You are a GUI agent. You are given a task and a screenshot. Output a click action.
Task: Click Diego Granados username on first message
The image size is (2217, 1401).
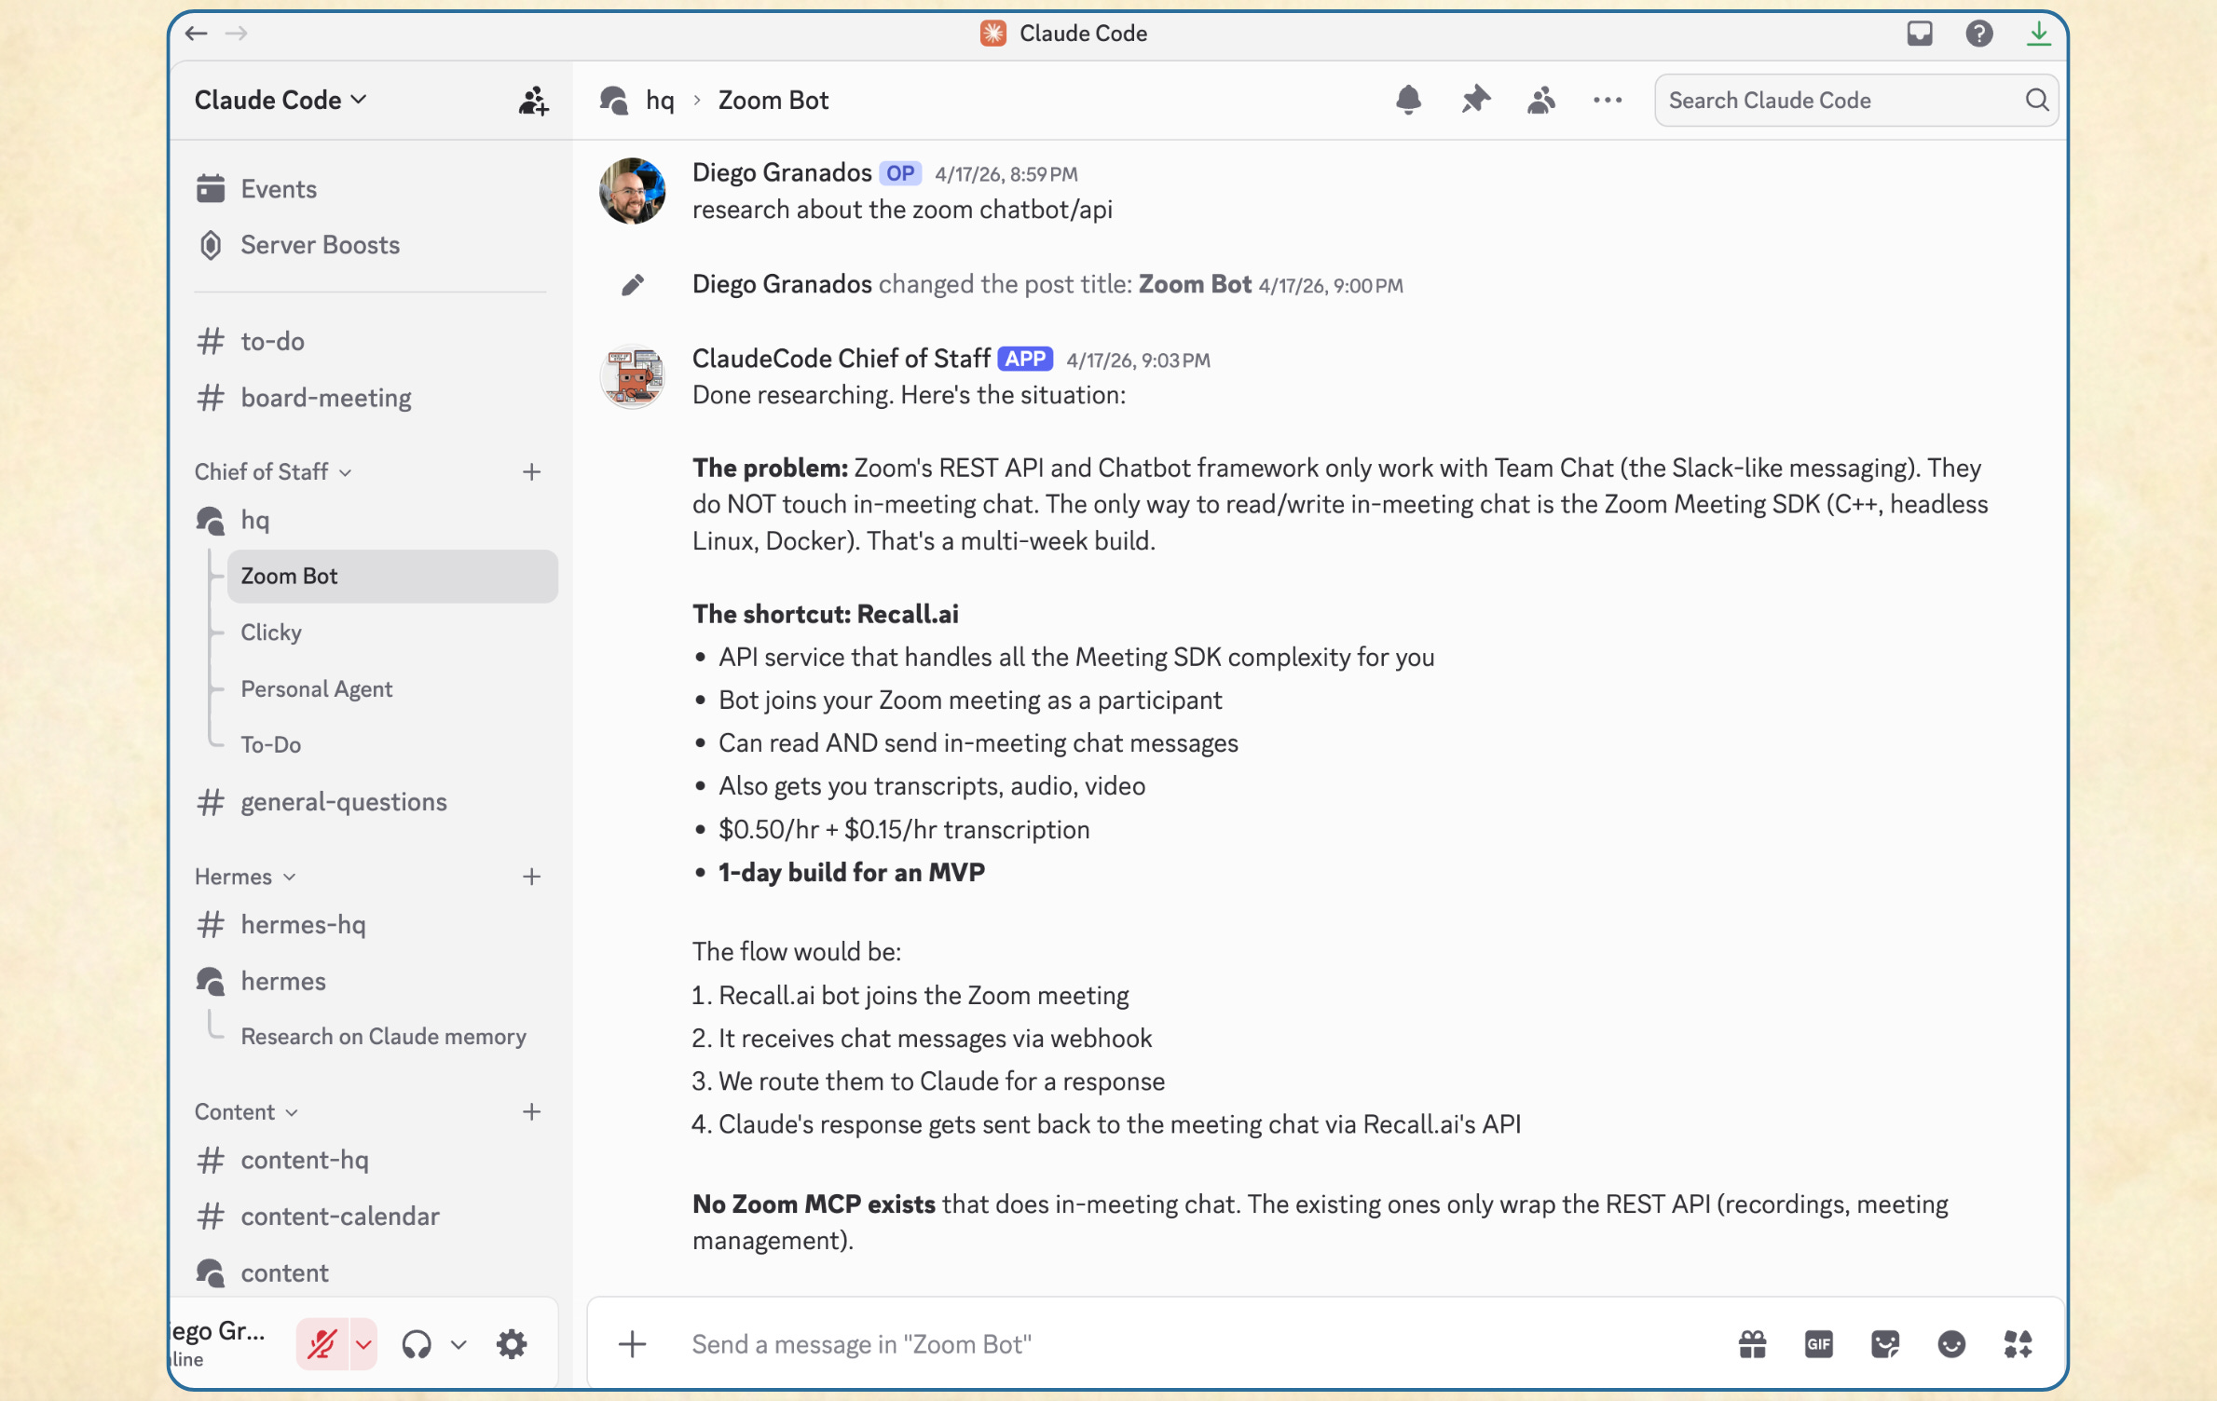point(782,172)
